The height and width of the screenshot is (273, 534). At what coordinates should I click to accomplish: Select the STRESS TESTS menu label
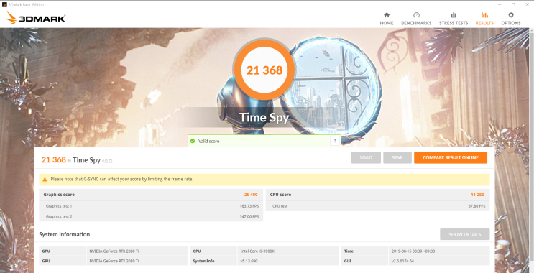click(454, 23)
